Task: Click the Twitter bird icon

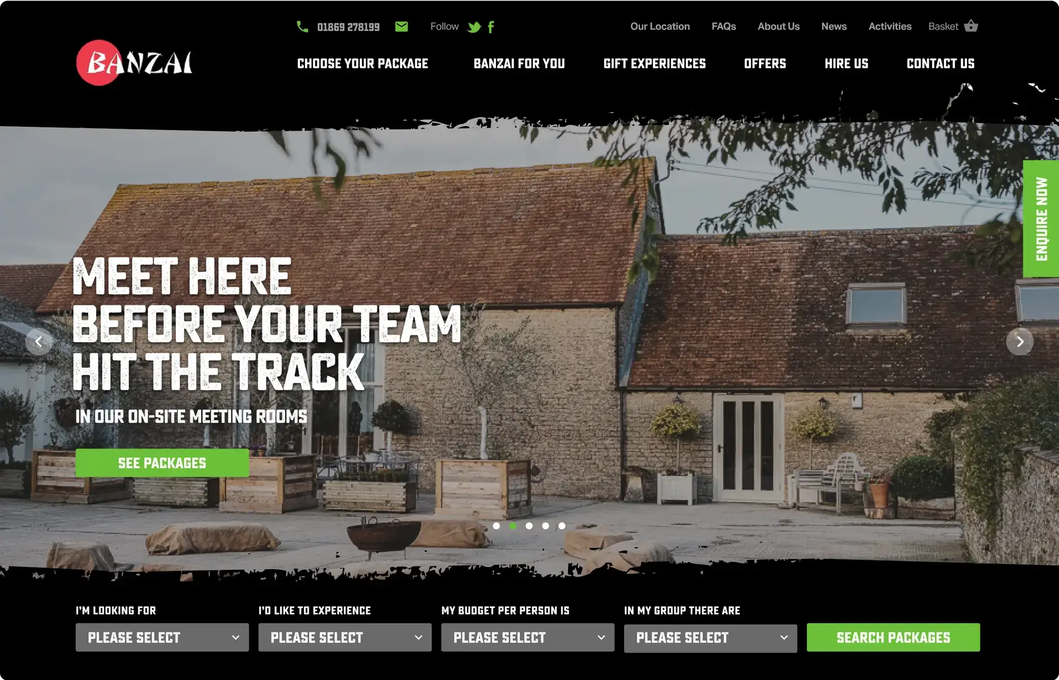Action: coord(474,26)
